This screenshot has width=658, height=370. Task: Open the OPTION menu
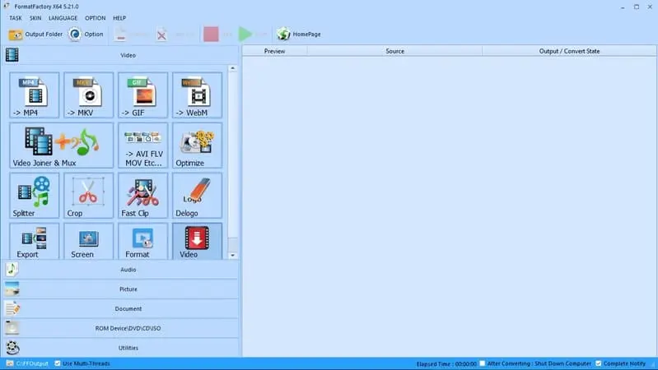point(96,18)
